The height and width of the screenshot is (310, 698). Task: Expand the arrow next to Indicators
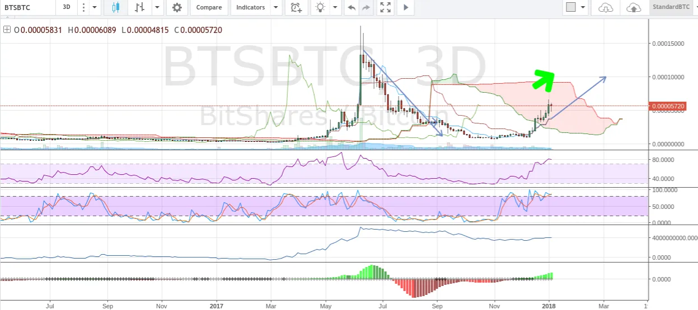tap(275, 8)
